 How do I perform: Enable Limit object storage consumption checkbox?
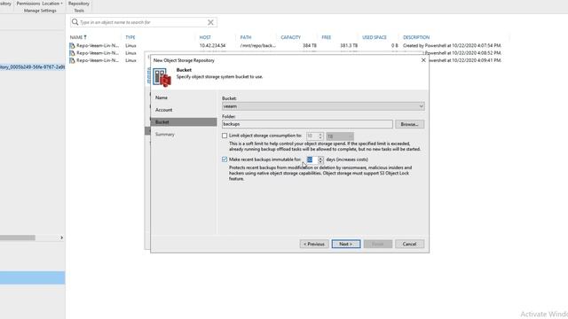tap(225, 136)
